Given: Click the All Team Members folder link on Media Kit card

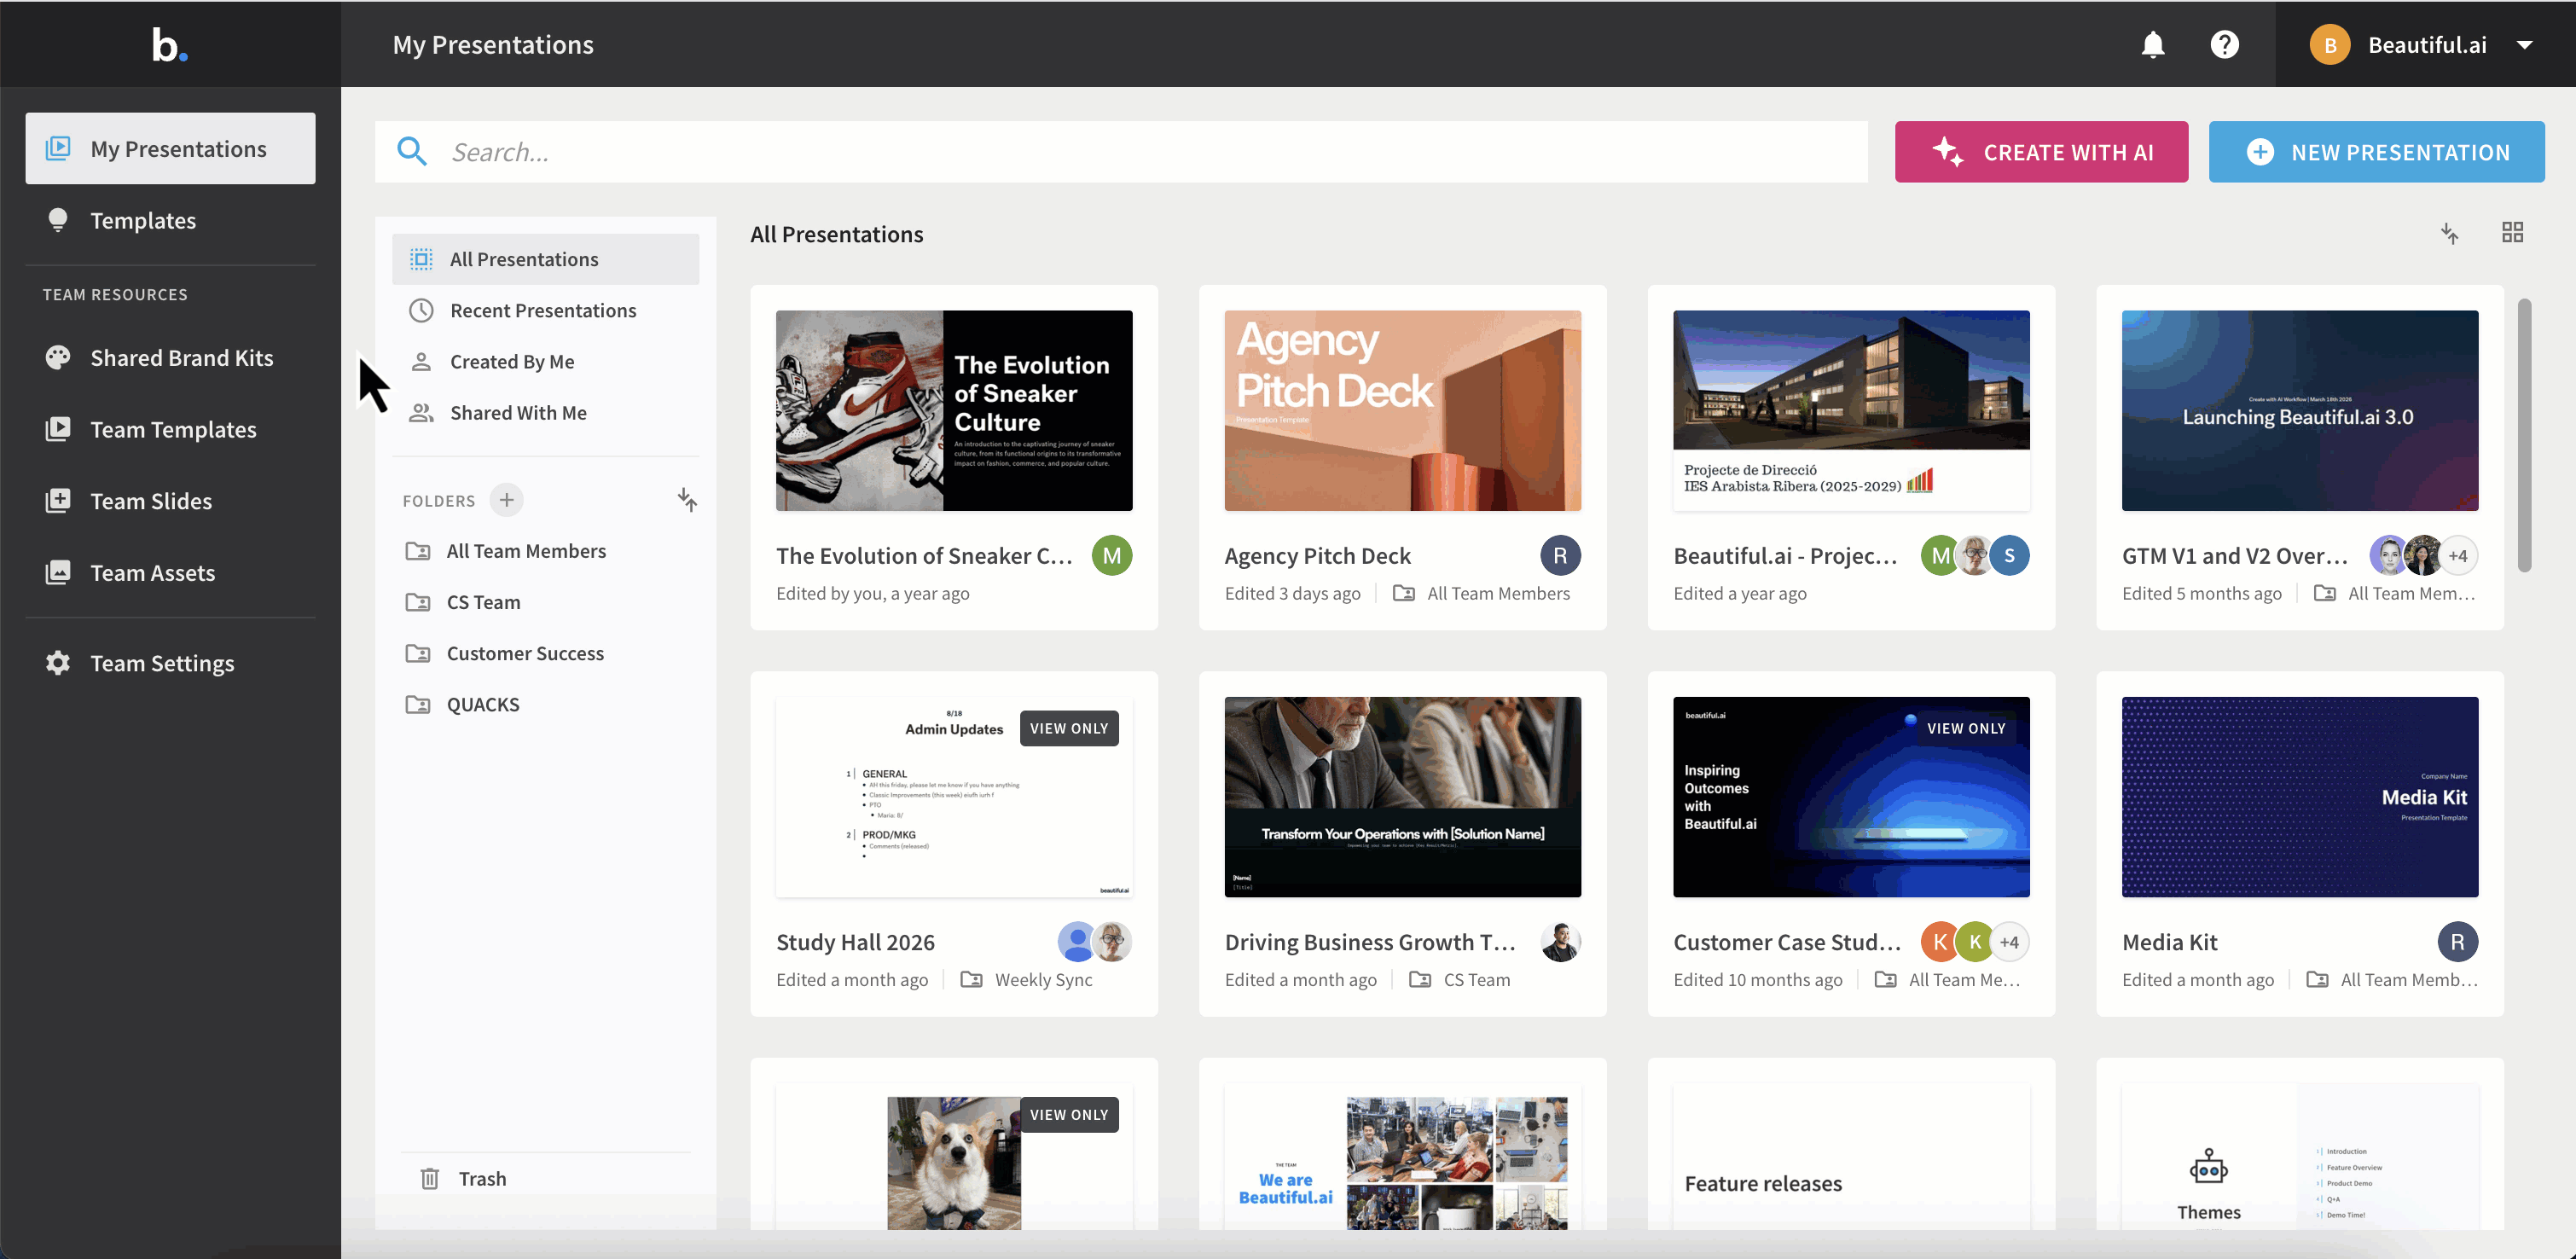Looking at the screenshot, I should coord(2393,980).
